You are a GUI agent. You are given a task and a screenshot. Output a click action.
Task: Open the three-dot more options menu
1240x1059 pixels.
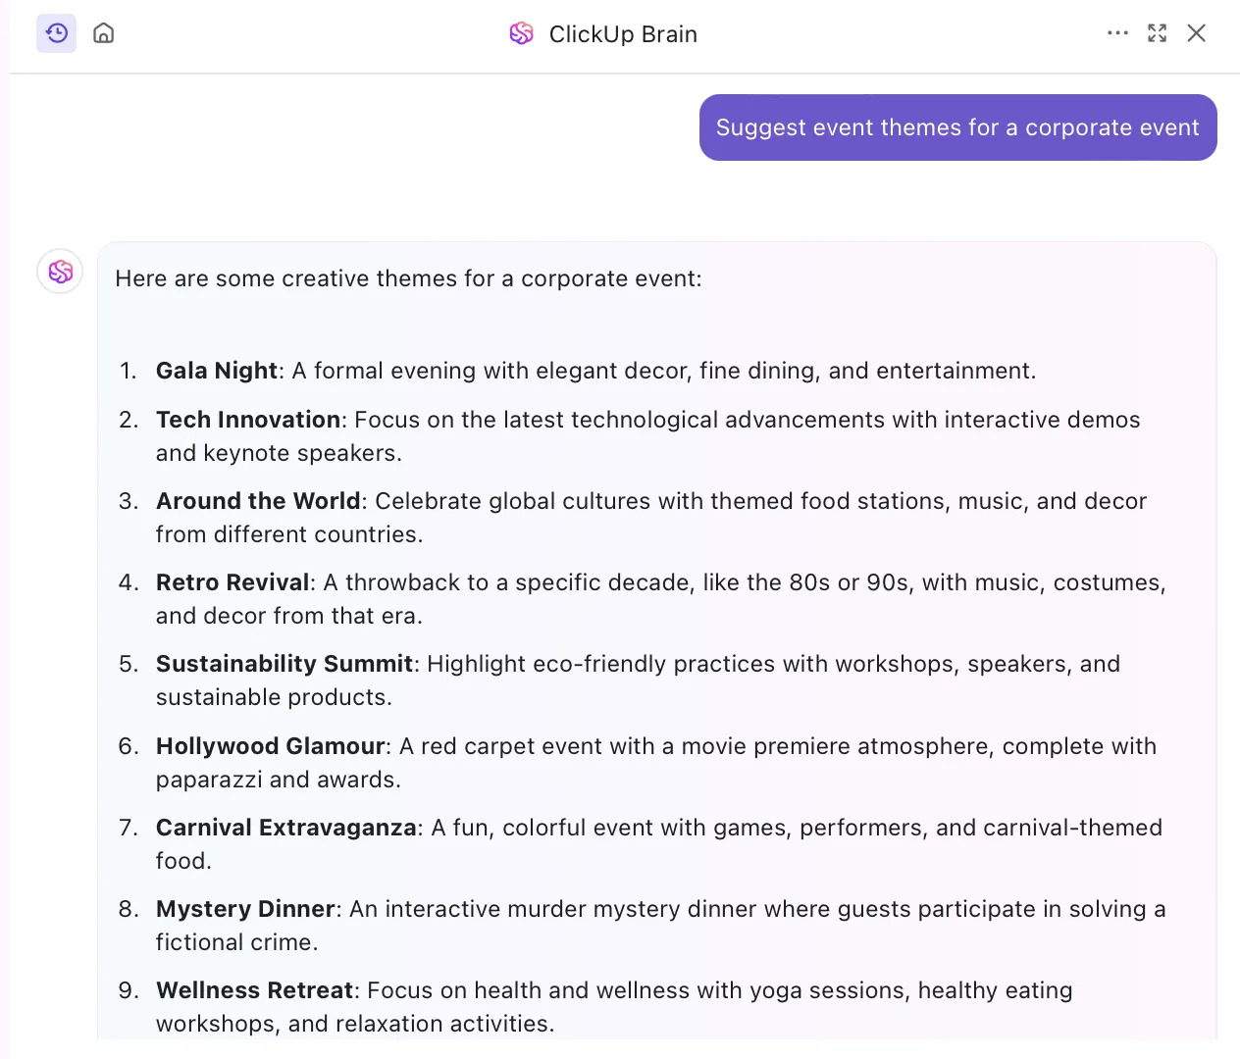point(1117,33)
